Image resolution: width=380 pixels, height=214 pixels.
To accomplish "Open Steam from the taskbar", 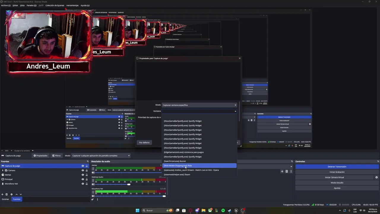I will pos(229,210).
